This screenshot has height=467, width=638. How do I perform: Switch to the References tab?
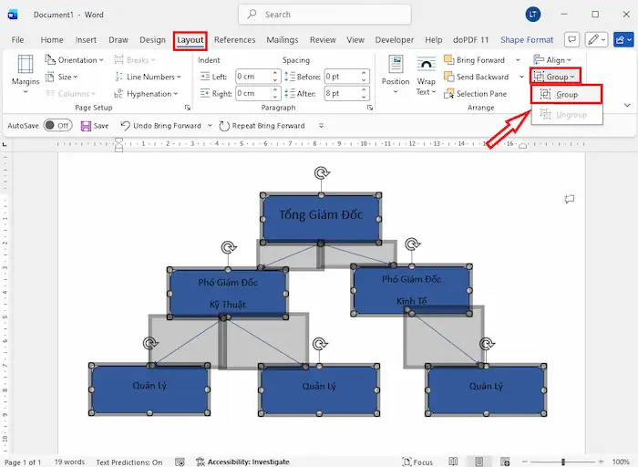click(x=234, y=40)
